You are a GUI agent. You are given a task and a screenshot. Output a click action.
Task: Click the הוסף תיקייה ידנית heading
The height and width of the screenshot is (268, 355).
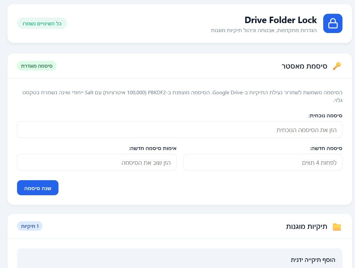pyautogui.click(x=313, y=260)
